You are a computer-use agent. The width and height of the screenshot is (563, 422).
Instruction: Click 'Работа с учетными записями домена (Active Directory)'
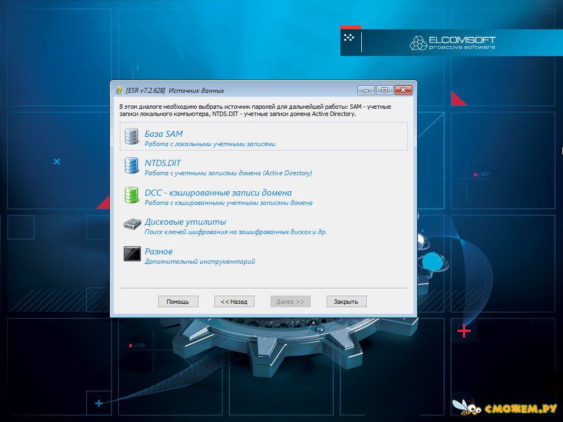pyautogui.click(x=228, y=173)
